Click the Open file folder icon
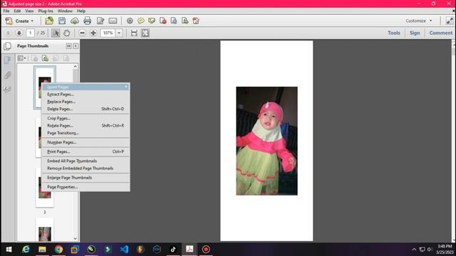This screenshot has width=456, height=256. click(x=49, y=21)
